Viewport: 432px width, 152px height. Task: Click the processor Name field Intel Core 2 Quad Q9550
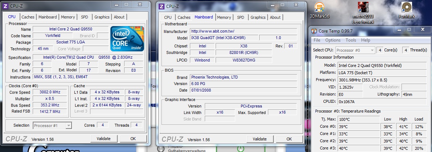[70, 29]
